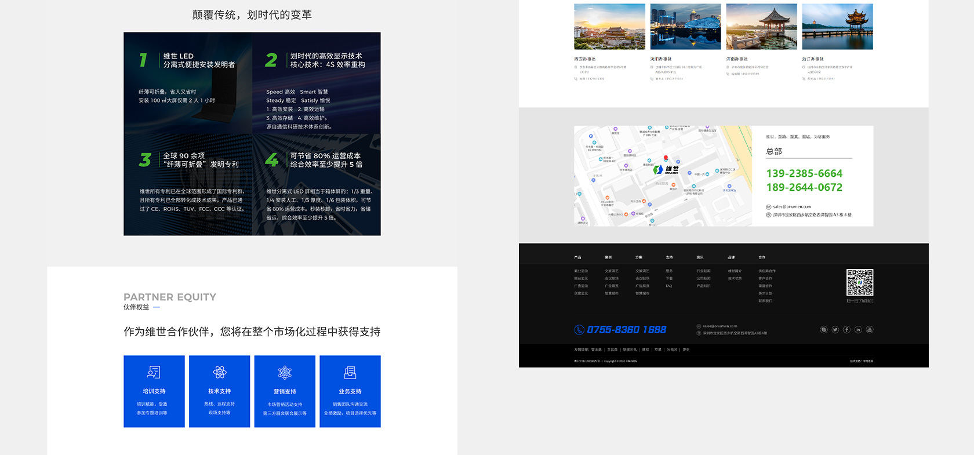Click email icon next to sales@onumen.com in headquarters card
Viewport: 974px width, 455px height.
coord(769,207)
